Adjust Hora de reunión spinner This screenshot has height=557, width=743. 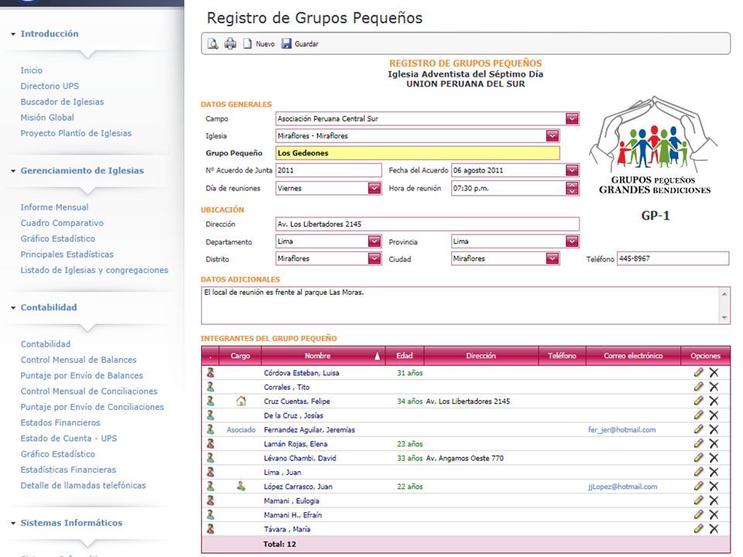[572, 188]
